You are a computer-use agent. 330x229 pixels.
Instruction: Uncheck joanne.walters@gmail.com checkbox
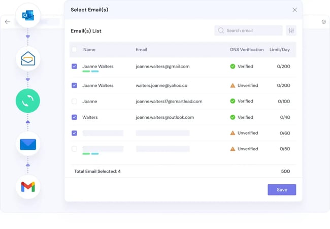point(75,67)
